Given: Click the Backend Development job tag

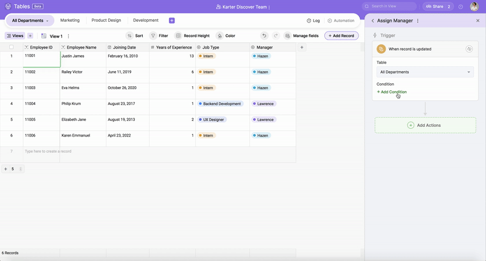Looking at the screenshot, I should coord(221,104).
